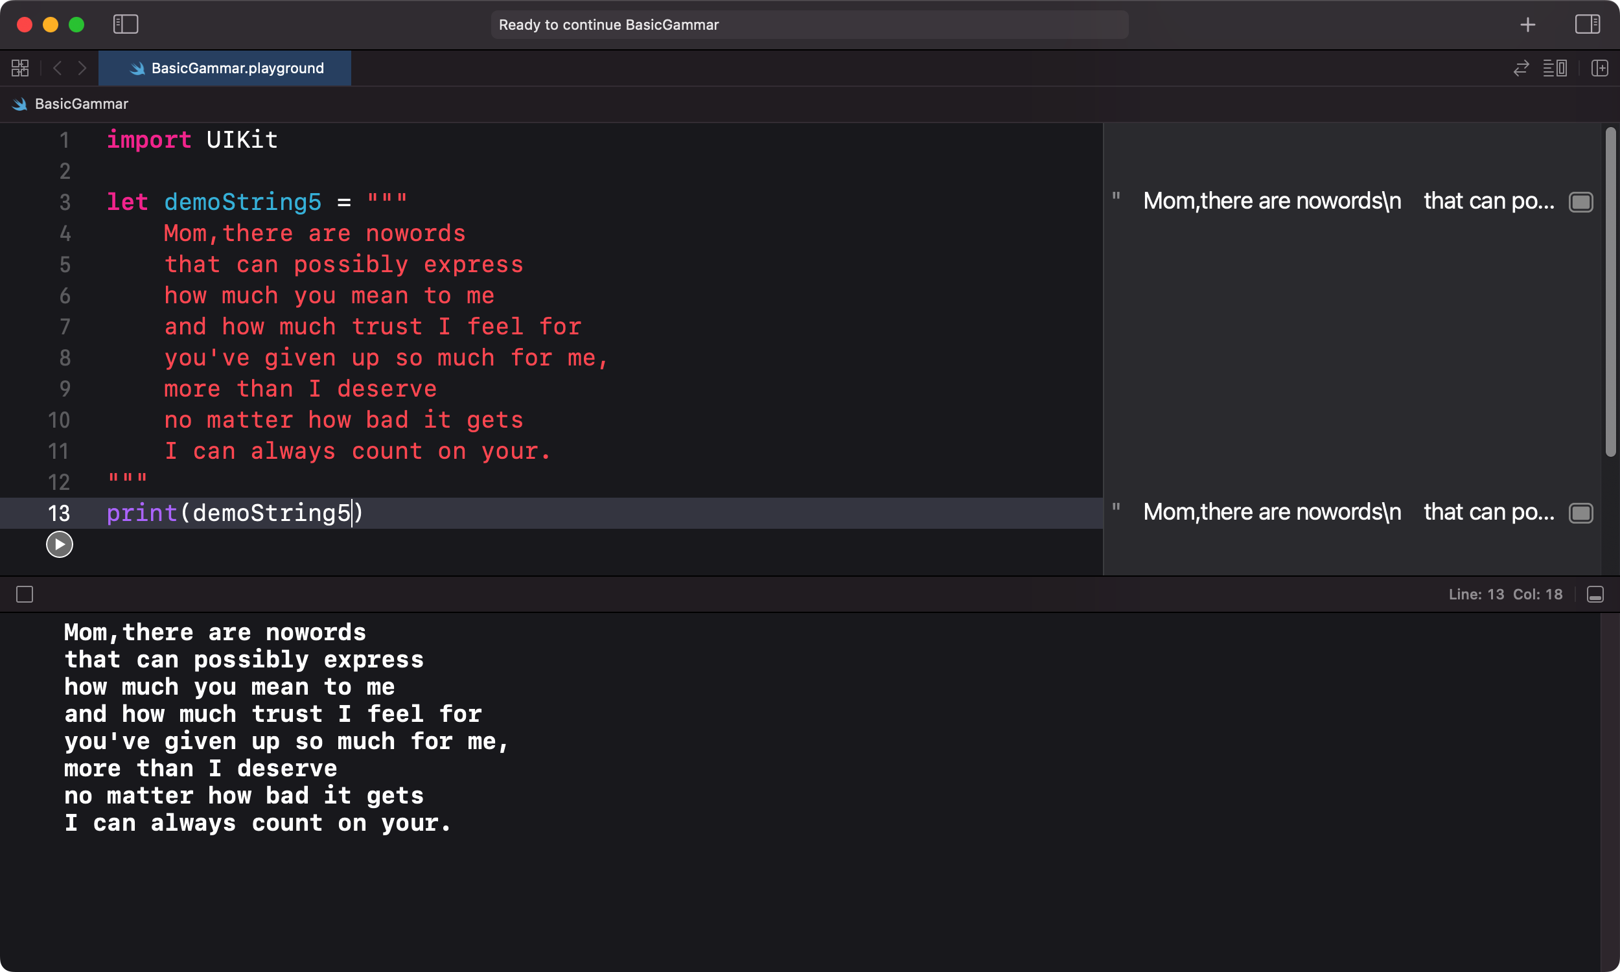This screenshot has height=972, width=1620.
Task: Click 'Mom,there are nowords' in the console
Action: click(x=215, y=632)
